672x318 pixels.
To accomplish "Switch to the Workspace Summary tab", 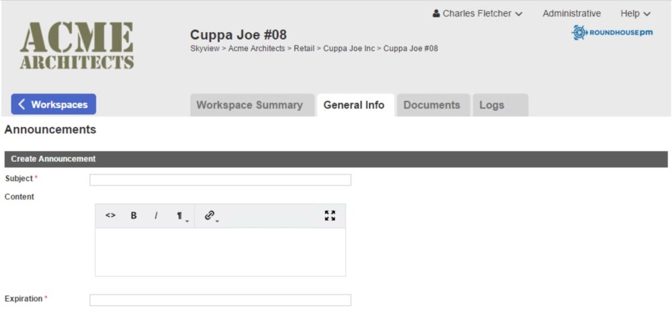I will pyautogui.click(x=249, y=105).
